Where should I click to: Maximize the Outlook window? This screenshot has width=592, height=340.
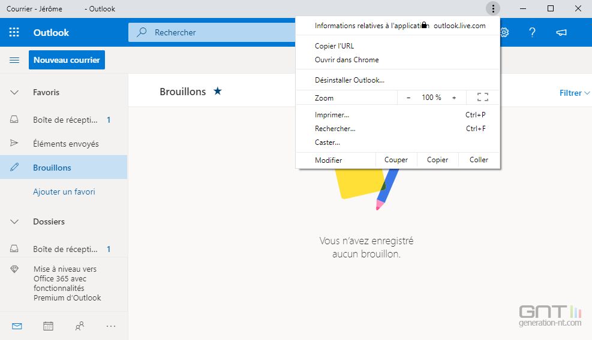click(x=551, y=8)
